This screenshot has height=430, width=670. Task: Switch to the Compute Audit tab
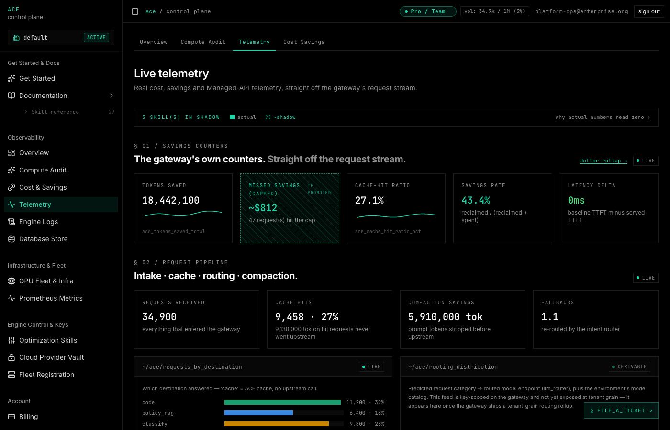click(x=203, y=42)
